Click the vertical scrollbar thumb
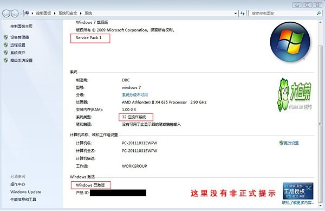 [321, 124]
